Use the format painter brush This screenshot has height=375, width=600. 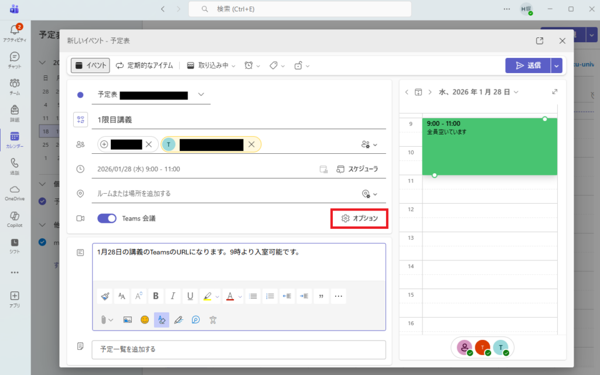(x=105, y=296)
